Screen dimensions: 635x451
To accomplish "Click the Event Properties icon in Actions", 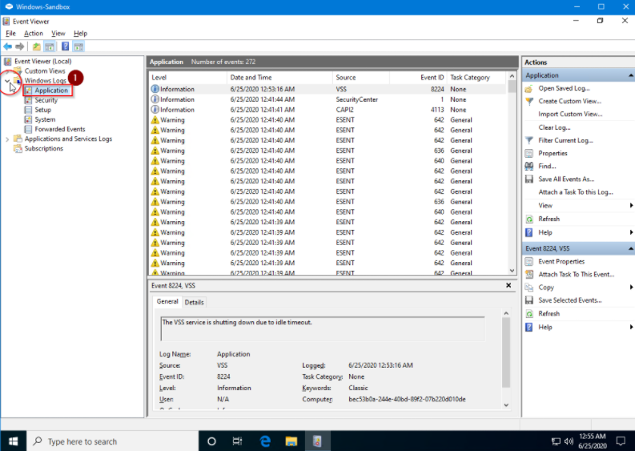I will tap(529, 261).
